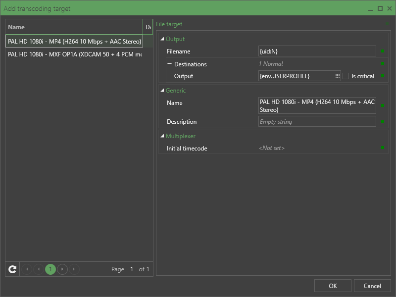Edit the Filename field {uid:N}
This screenshot has height=297, width=396.
[x=317, y=51]
